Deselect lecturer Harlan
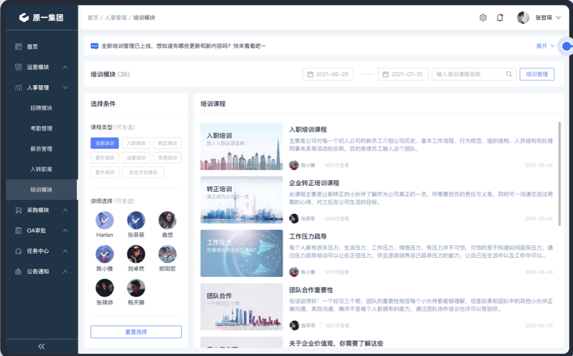The image size is (573, 356). click(x=105, y=220)
